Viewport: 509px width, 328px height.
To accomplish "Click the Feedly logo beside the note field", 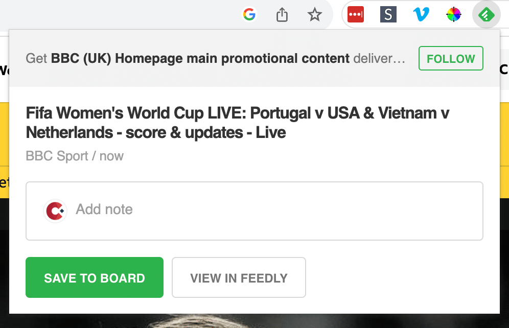I will [55, 210].
